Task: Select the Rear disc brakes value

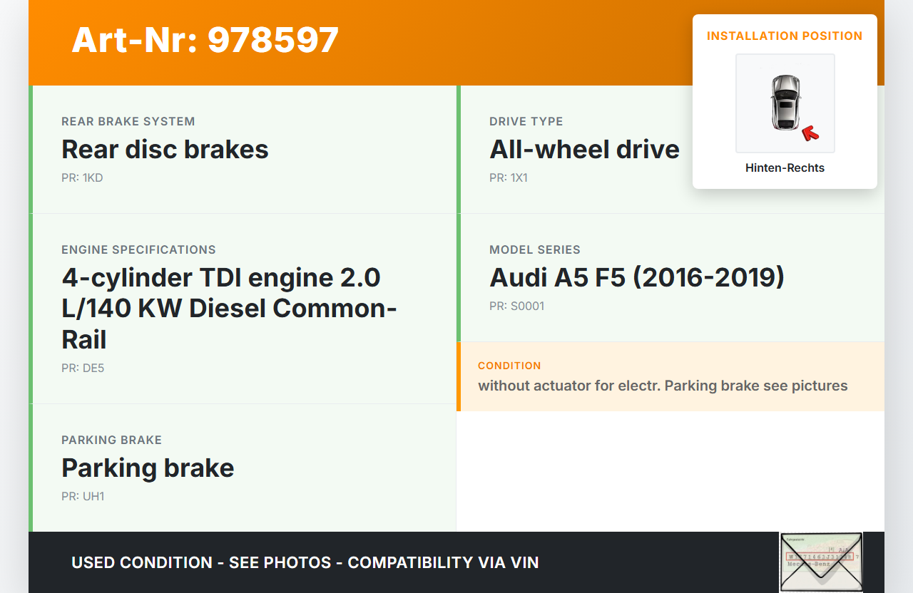Action: pos(165,150)
